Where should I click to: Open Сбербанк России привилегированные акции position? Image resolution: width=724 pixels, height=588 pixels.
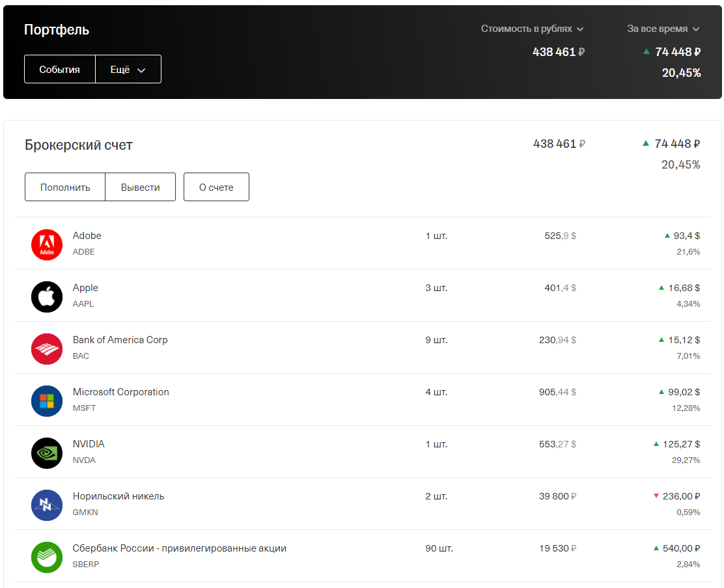tap(179, 548)
